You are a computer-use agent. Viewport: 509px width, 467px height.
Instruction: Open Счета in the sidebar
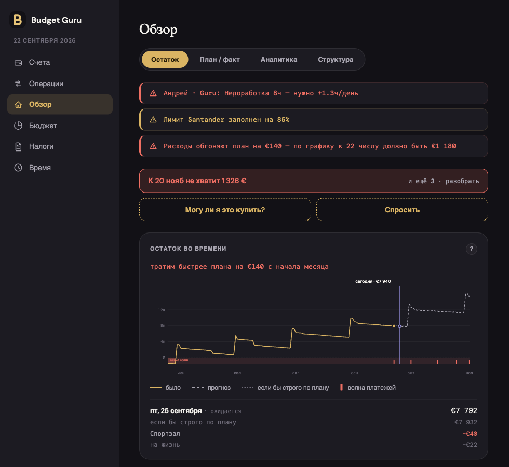(60, 63)
